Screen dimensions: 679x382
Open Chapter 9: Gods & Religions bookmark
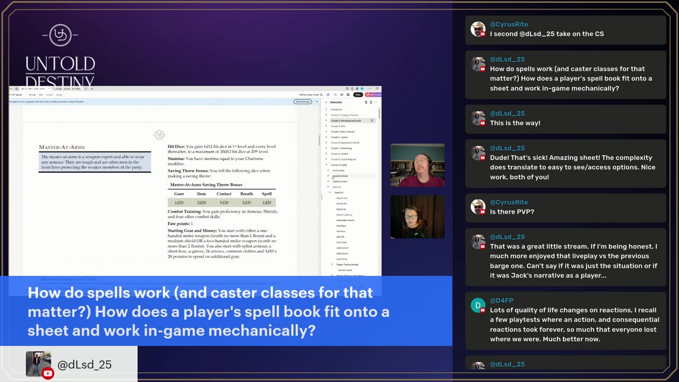pos(343,159)
